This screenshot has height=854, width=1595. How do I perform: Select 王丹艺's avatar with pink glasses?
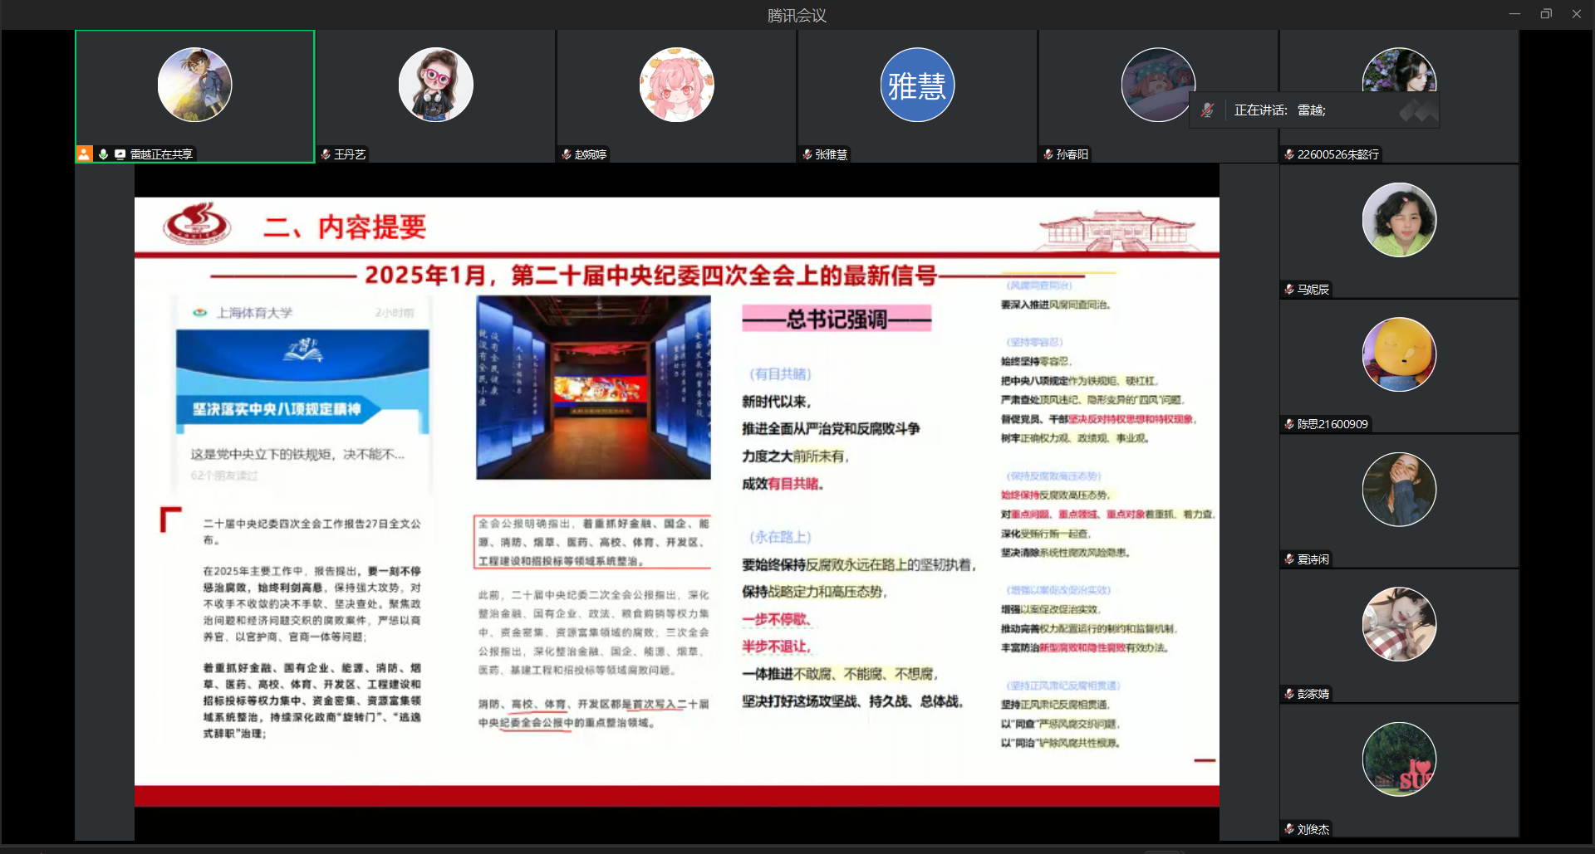(x=435, y=85)
